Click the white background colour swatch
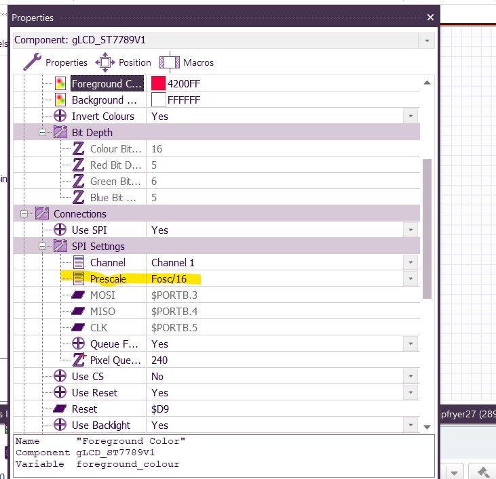496x479 pixels. (x=159, y=100)
